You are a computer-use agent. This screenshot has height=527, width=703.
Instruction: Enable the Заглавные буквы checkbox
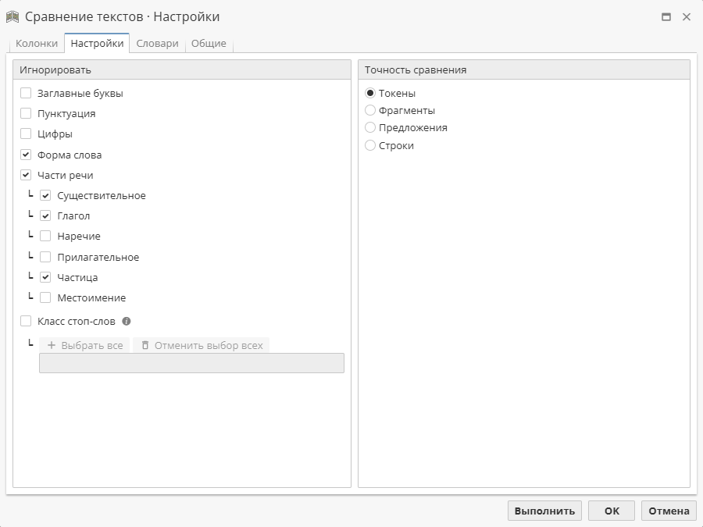pyautogui.click(x=26, y=93)
